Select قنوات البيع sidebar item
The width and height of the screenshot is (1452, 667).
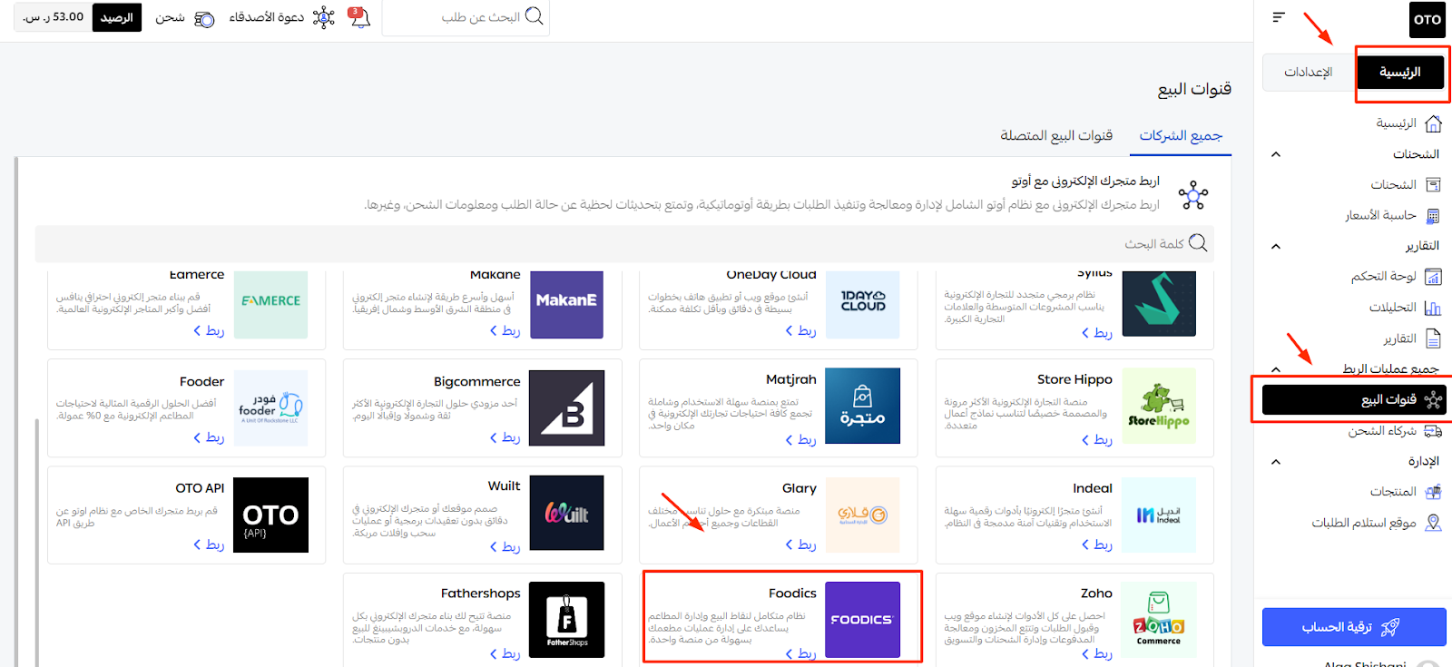[1354, 399]
